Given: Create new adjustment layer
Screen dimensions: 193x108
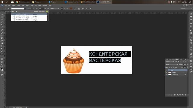Looking at the screenshot, I should click(x=177, y=95).
